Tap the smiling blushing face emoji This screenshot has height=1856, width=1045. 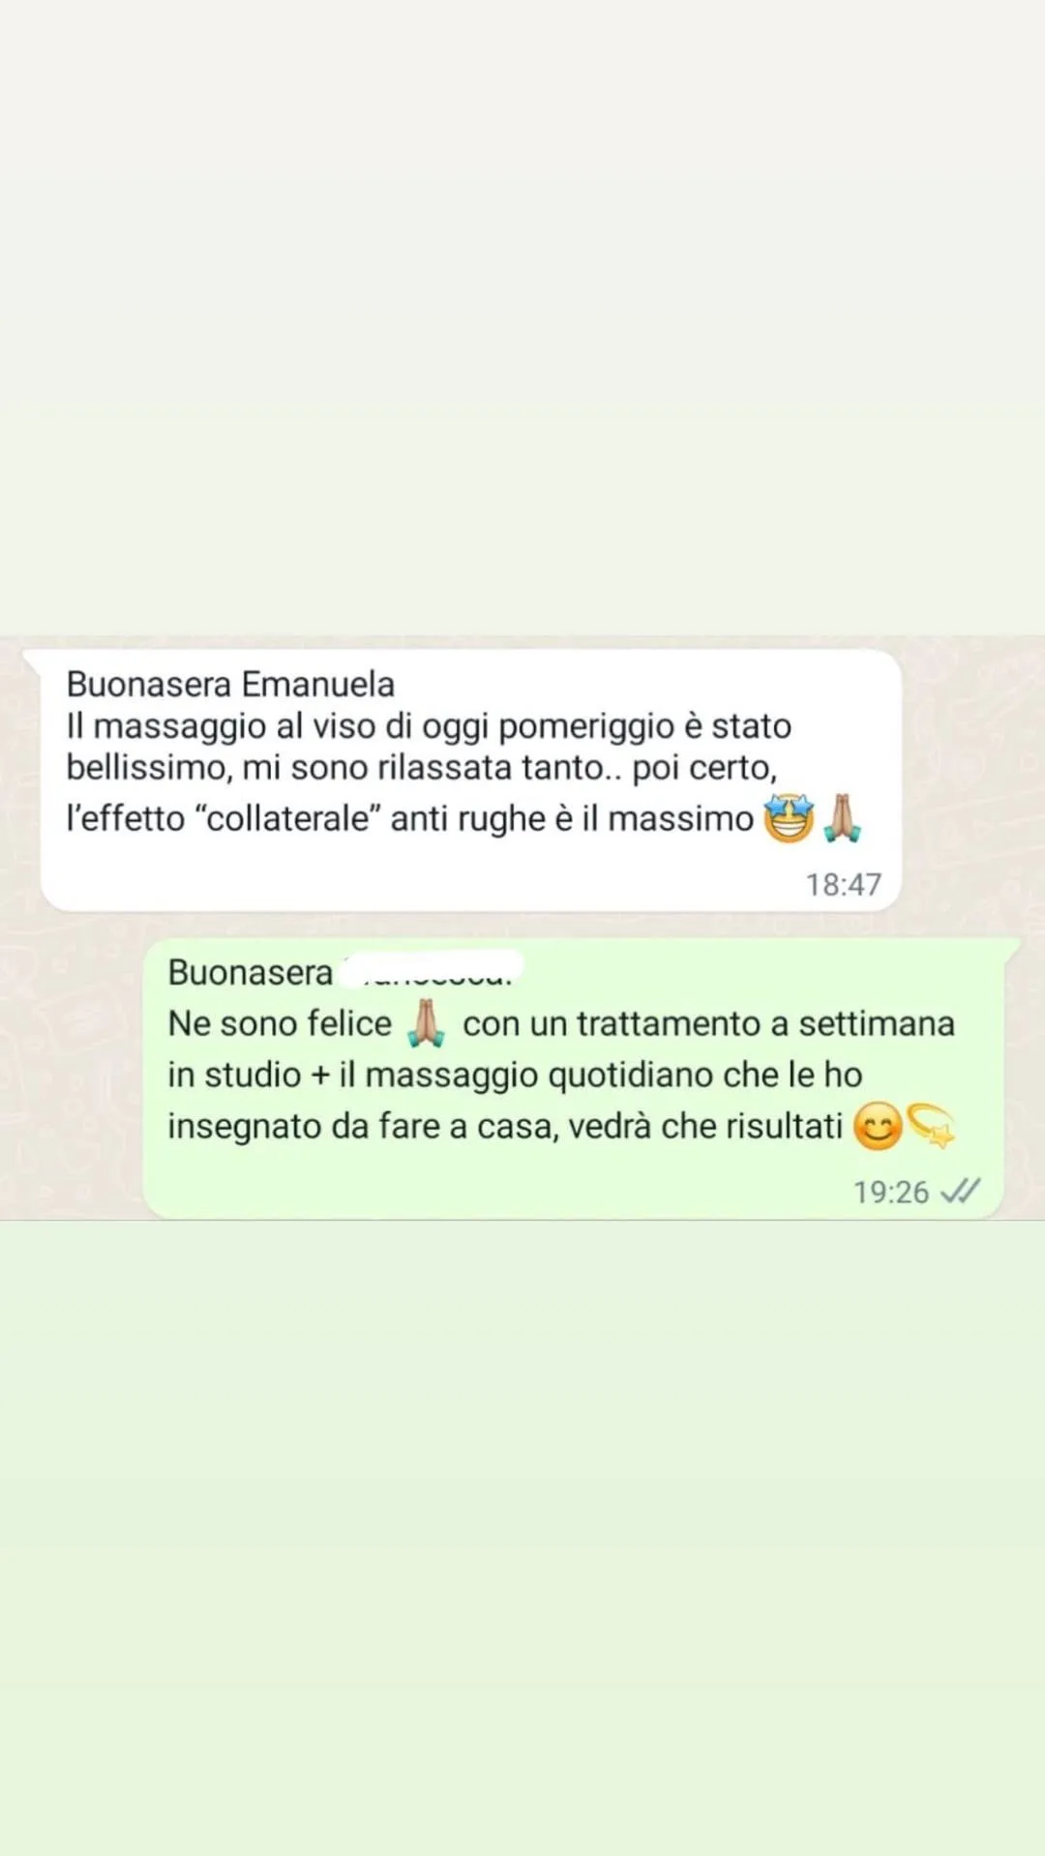(x=878, y=1127)
